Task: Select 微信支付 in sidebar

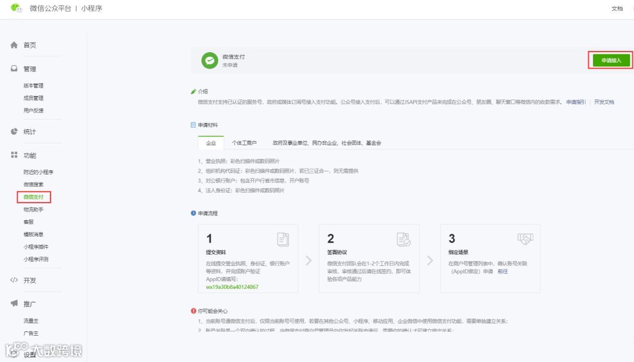Action: click(33, 197)
